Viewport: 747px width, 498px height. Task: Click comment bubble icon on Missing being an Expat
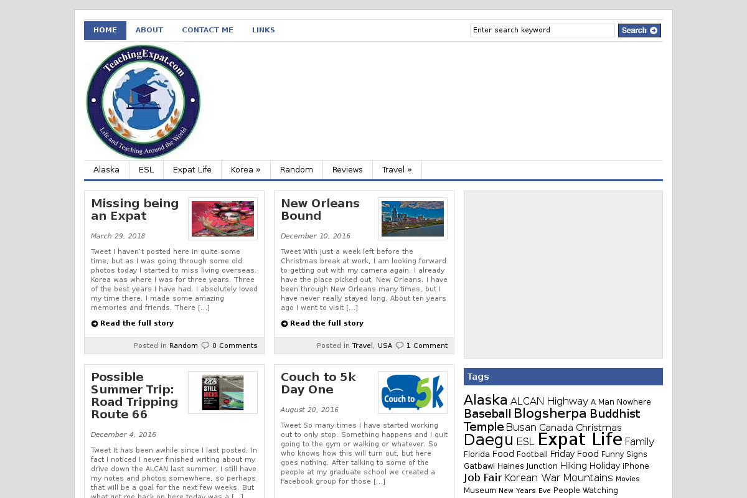click(205, 345)
